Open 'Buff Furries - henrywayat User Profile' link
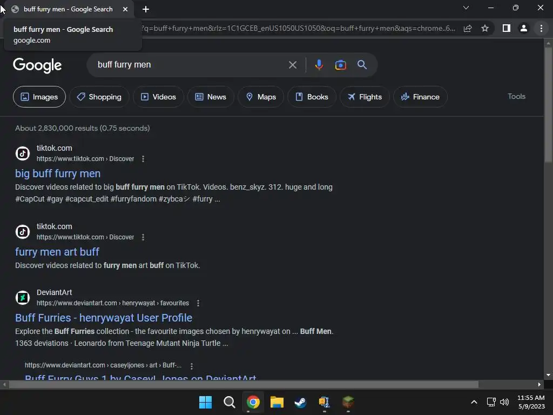 (x=104, y=318)
